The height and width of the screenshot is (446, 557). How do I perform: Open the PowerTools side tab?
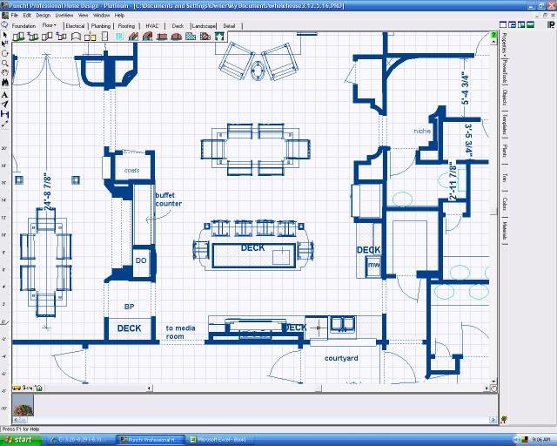point(504,71)
